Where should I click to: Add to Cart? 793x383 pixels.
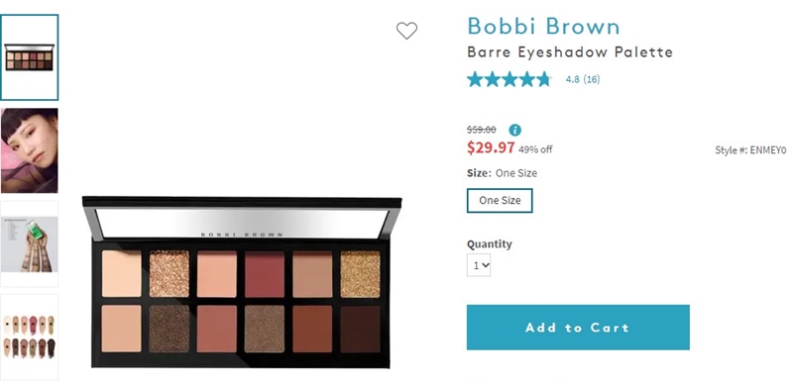tap(578, 327)
